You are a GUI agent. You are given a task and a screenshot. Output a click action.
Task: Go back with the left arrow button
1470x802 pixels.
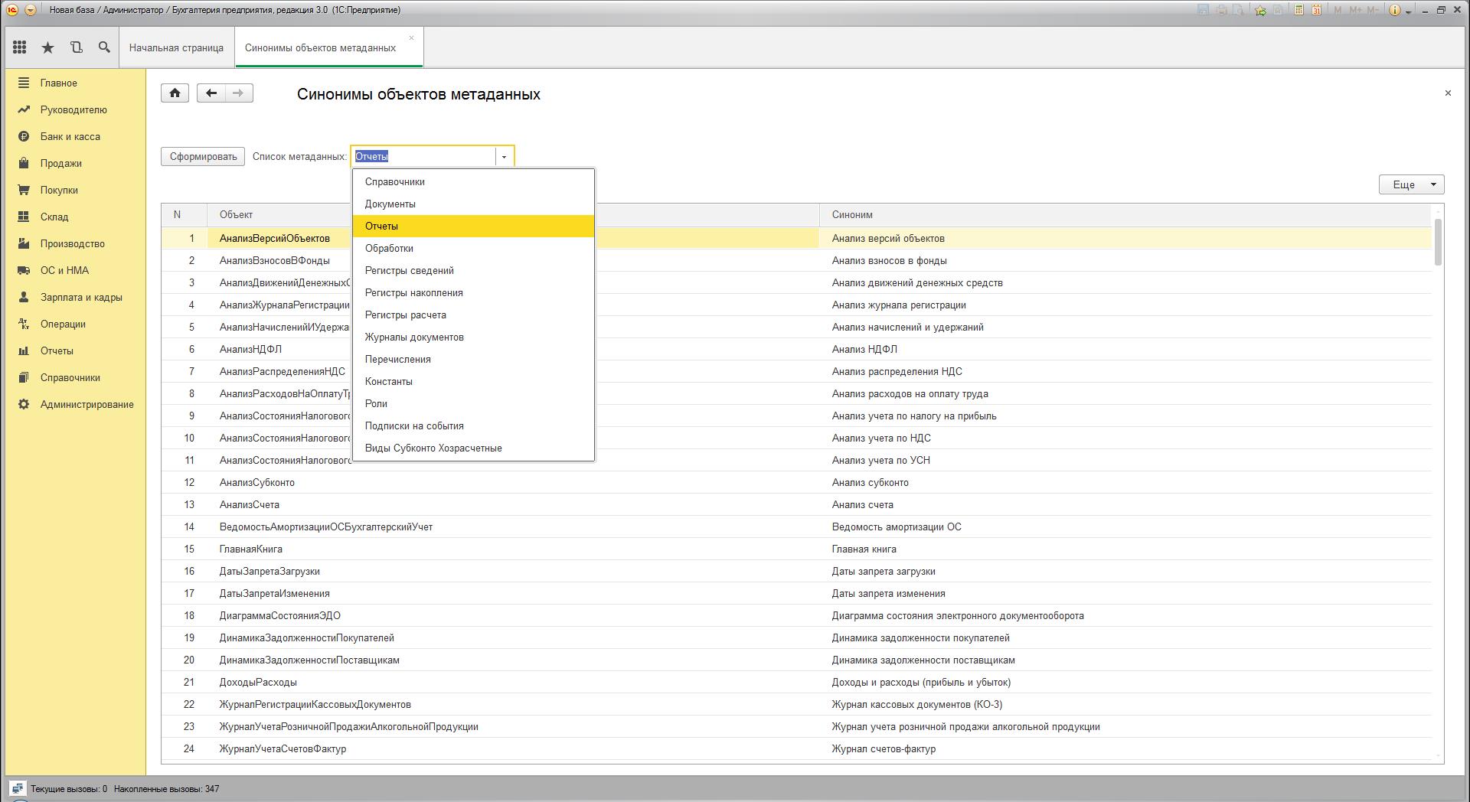[211, 93]
